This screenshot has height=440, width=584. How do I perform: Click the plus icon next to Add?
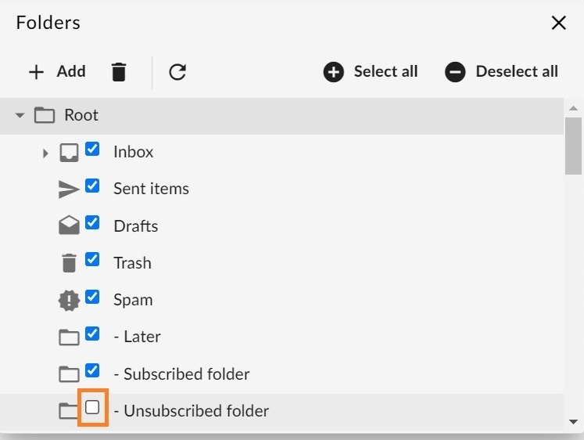point(37,72)
